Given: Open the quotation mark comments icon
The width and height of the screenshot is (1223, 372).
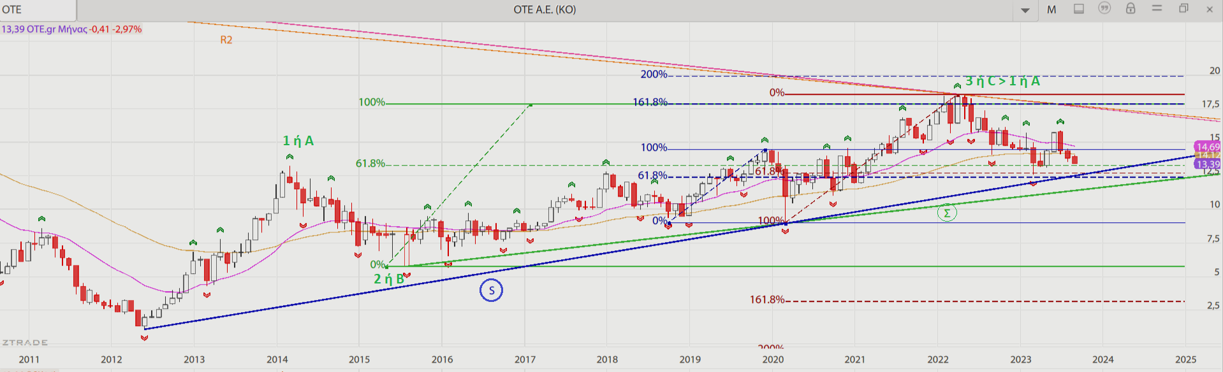Looking at the screenshot, I should click(x=1104, y=8).
